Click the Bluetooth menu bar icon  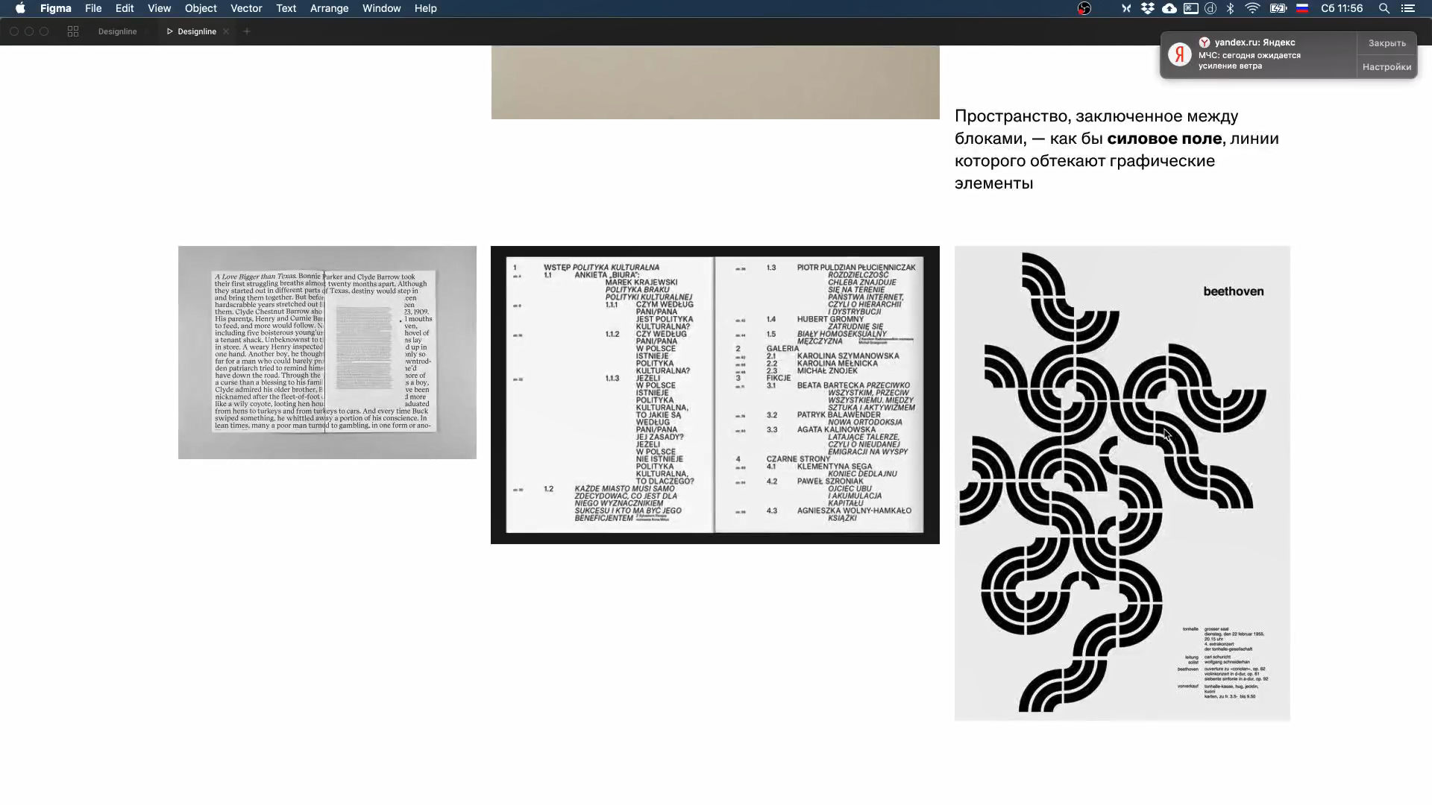click(1231, 8)
